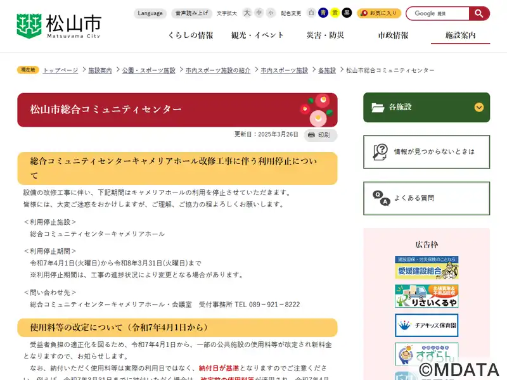Focus the Google search field

[x=437, y=13]
